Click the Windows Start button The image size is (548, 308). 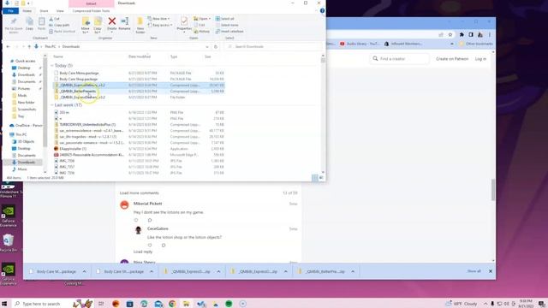[x=5, y=304]
